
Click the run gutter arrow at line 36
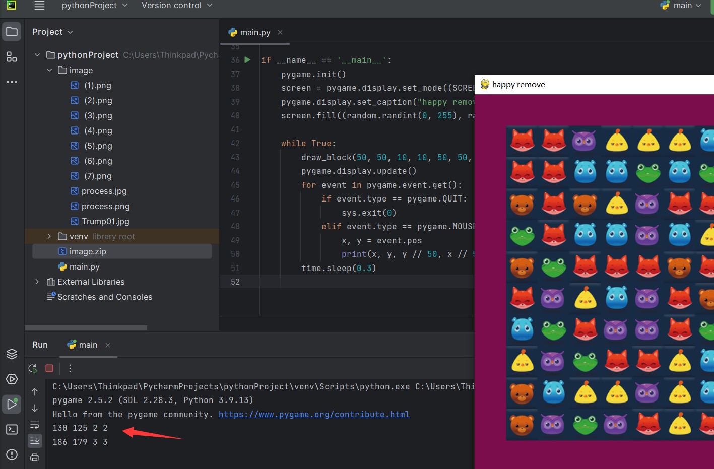247,59
